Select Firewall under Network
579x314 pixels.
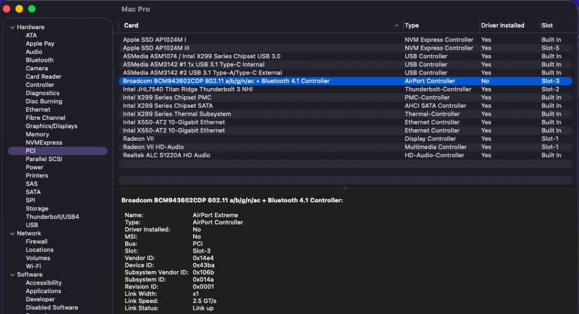point(36,242)
